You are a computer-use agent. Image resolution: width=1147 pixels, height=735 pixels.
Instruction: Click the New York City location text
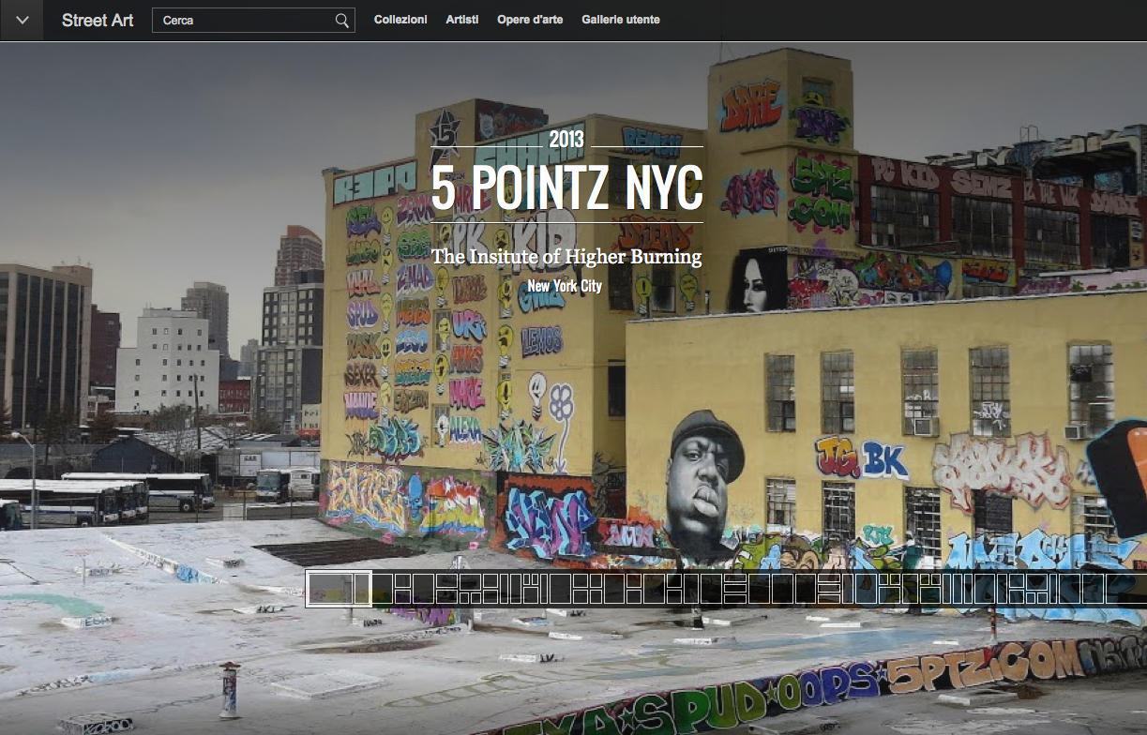click(x=565, y=286)
